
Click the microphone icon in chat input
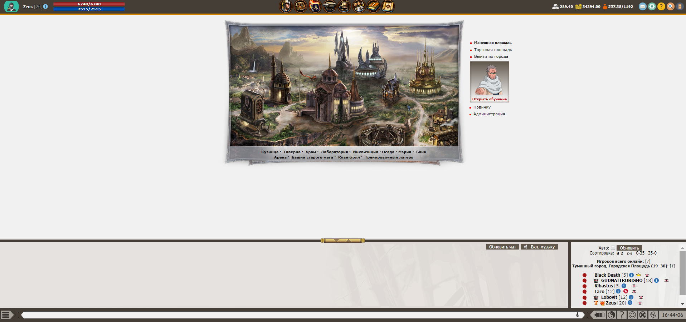click(x=577, y=315)
